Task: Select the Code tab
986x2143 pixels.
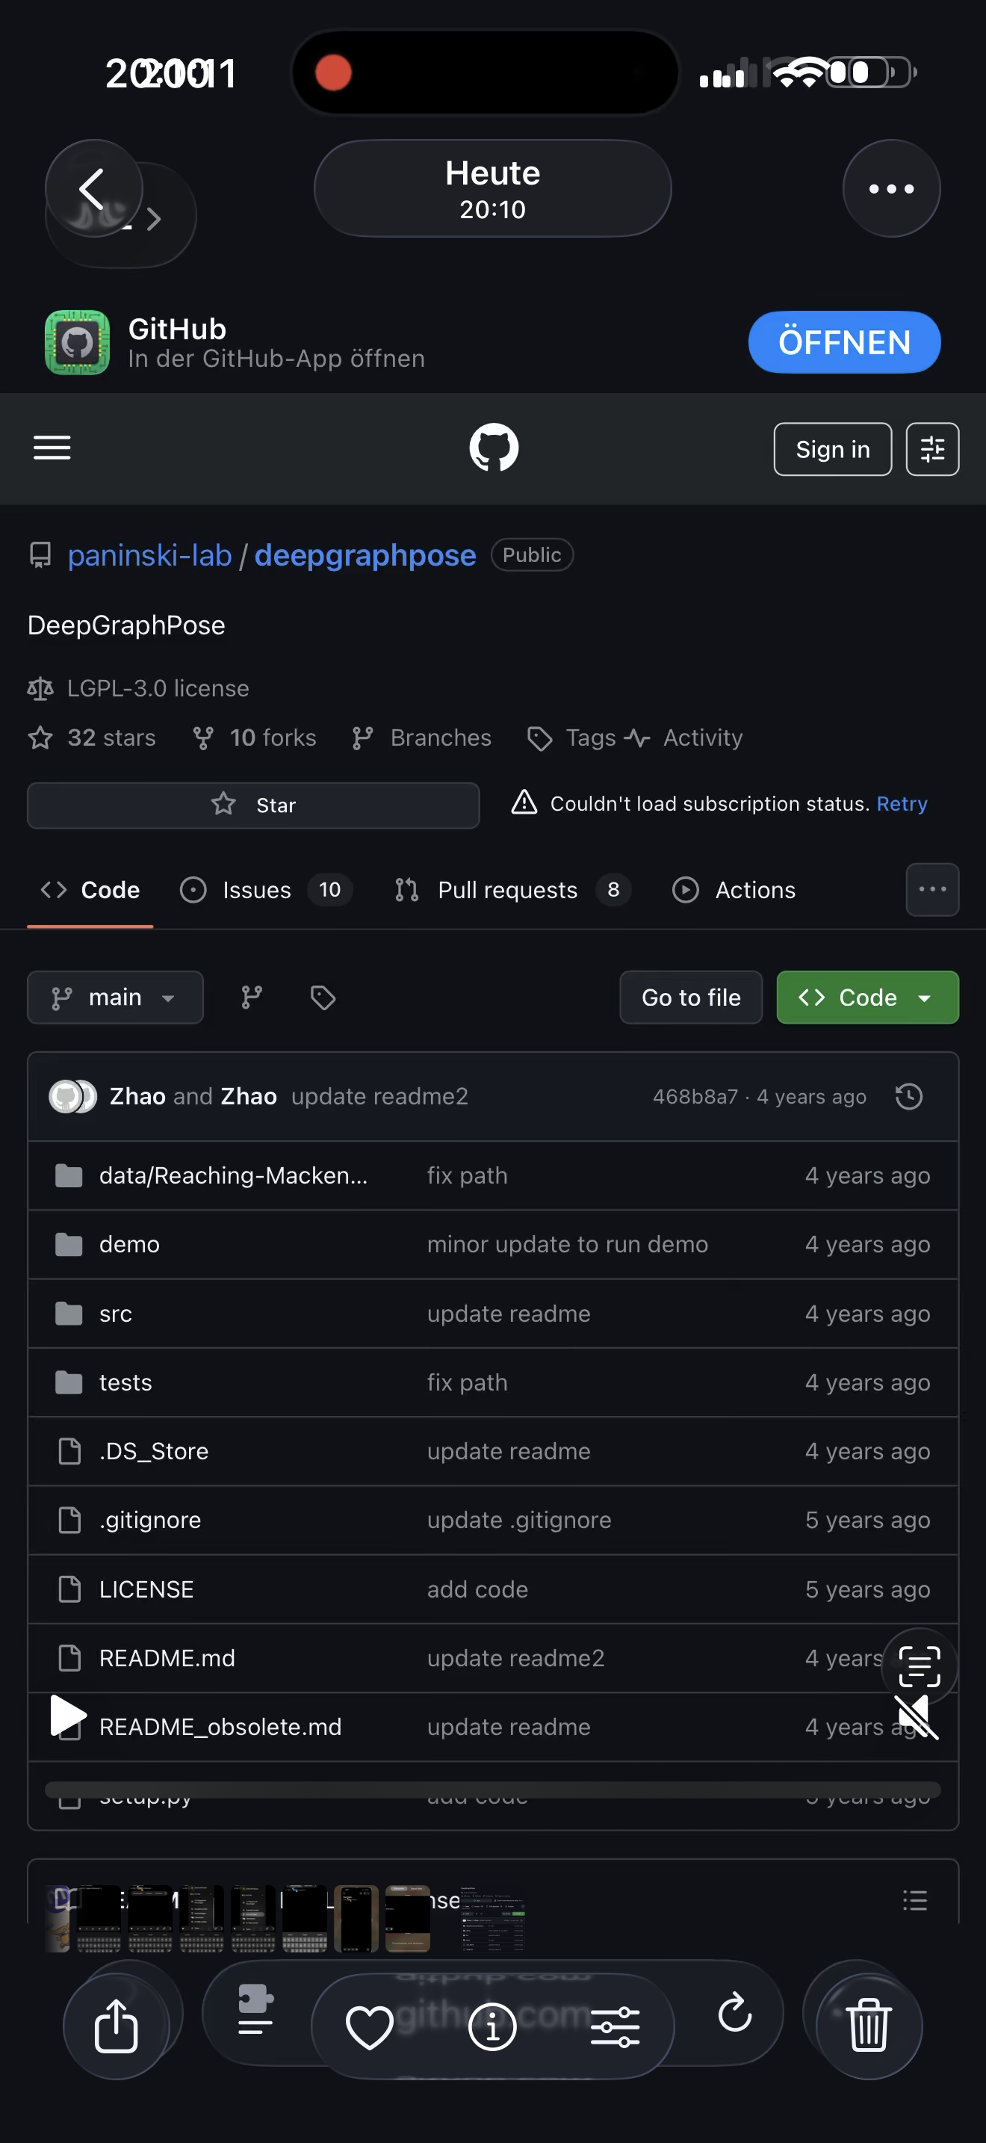Action: point(90,890)
